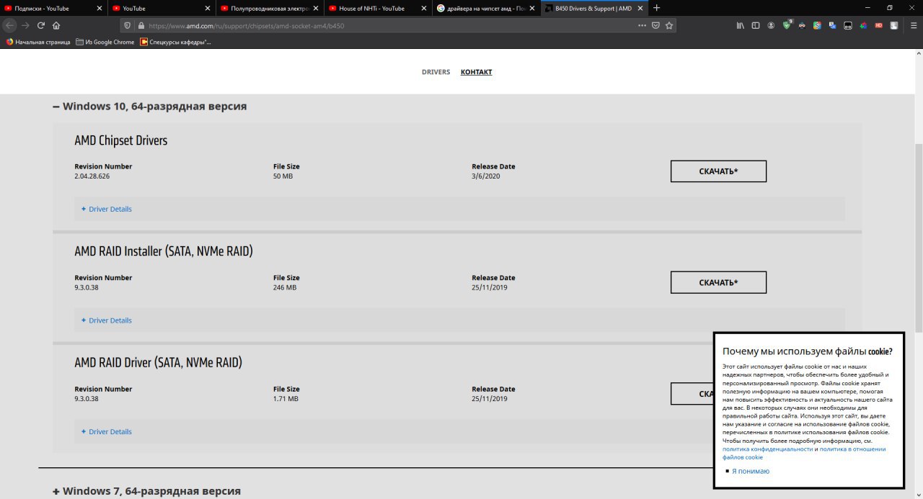The image size is (923, 499).
Task: Accept cookies with Я понимаю
Action: coord(750,471)
